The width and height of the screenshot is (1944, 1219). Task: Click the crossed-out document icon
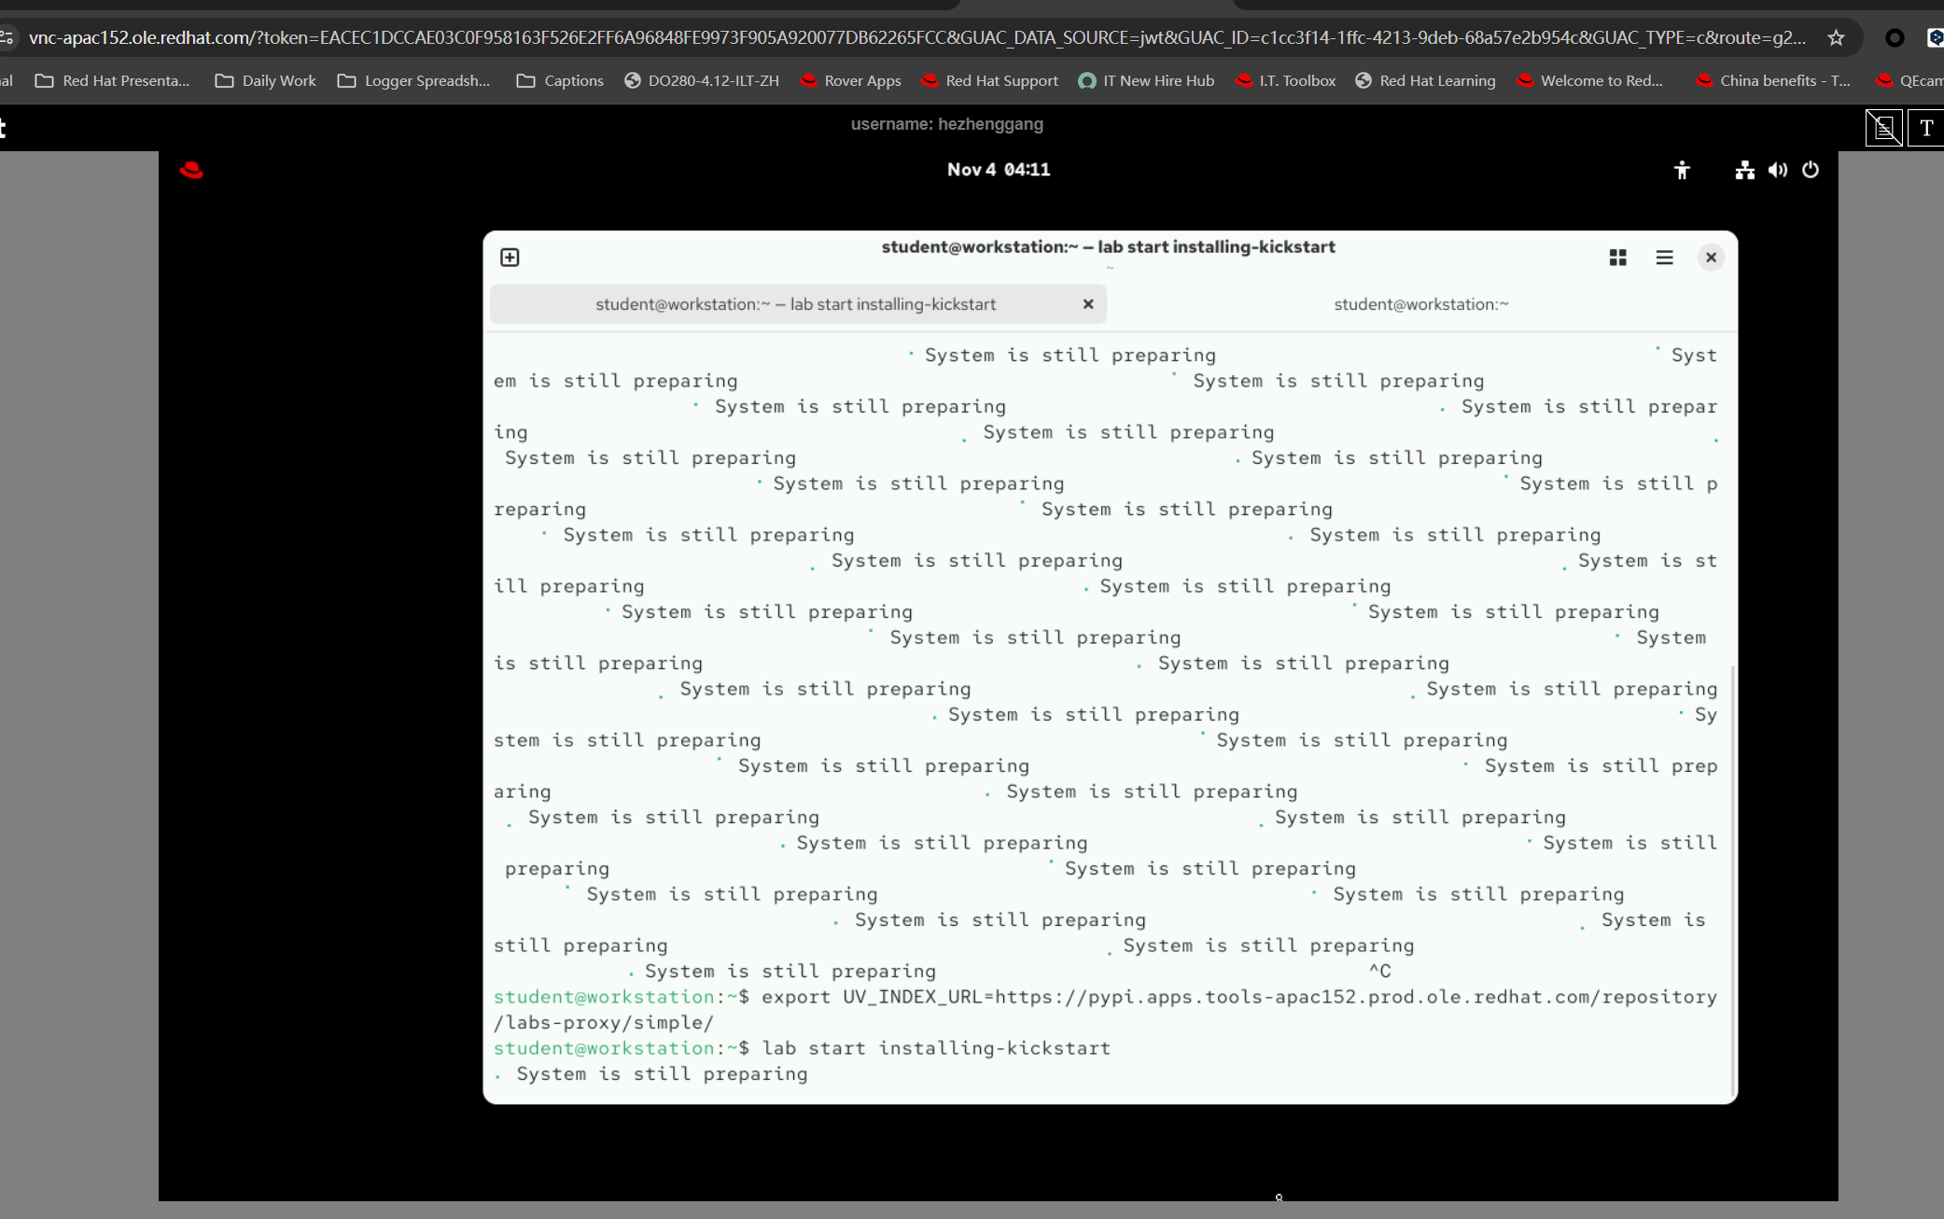(x=1883, y=128)
